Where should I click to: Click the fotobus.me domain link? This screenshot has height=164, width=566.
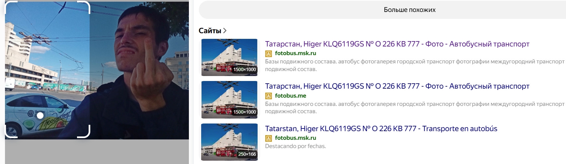[x=290, y=96]
